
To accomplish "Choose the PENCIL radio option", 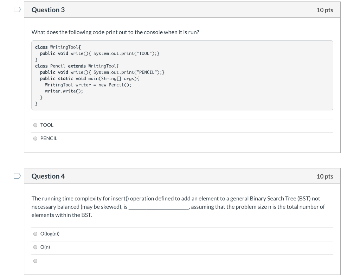I will tap(35, 138).
